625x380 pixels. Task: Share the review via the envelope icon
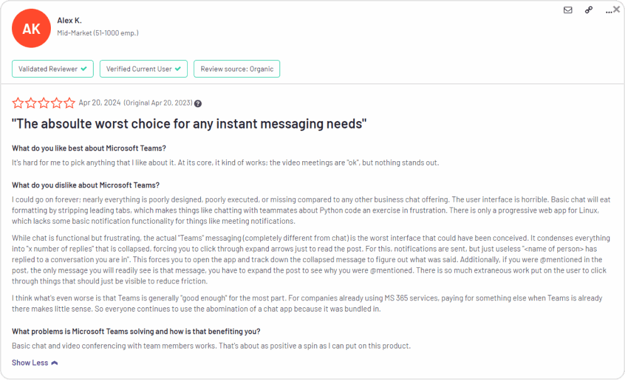[x=567, y=10]
